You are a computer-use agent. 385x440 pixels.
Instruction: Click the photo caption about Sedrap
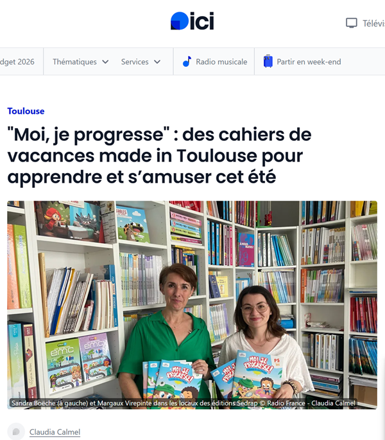pos(184,403)
